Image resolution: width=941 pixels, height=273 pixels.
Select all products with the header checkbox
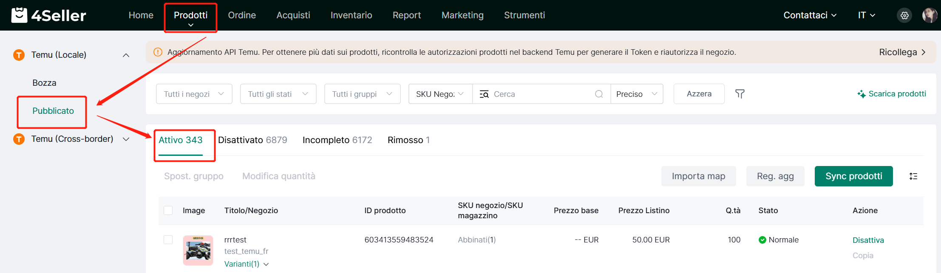click(x=168, y=210)
